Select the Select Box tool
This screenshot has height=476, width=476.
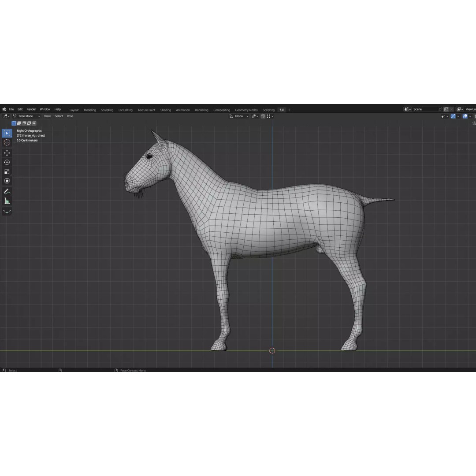point(7,133)
